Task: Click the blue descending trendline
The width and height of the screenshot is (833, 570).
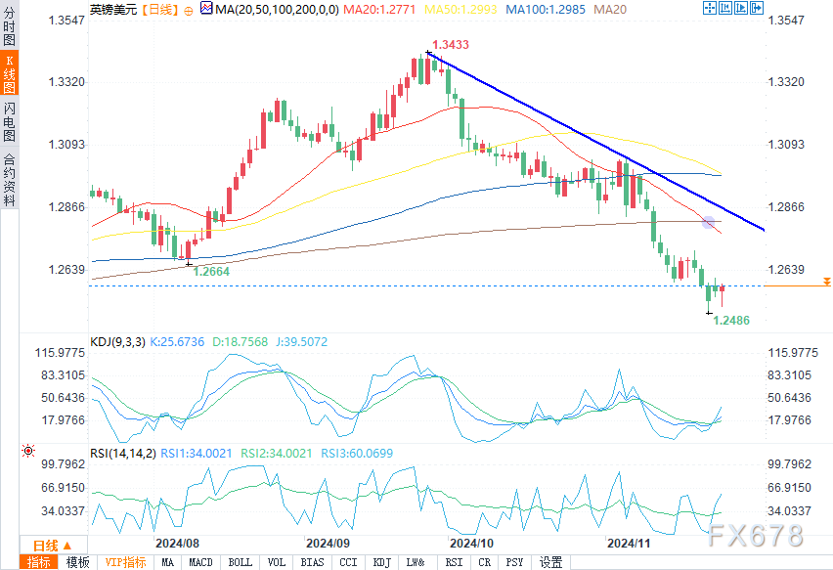Action: pyautogui.click(x=595, y=140)
